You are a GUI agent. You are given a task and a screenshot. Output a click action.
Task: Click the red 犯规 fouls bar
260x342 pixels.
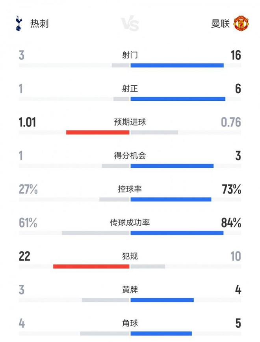pos(91,267)
